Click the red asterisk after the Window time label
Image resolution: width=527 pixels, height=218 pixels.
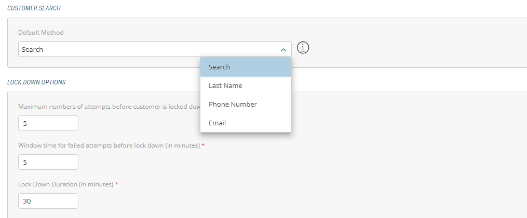pos(203,146)
